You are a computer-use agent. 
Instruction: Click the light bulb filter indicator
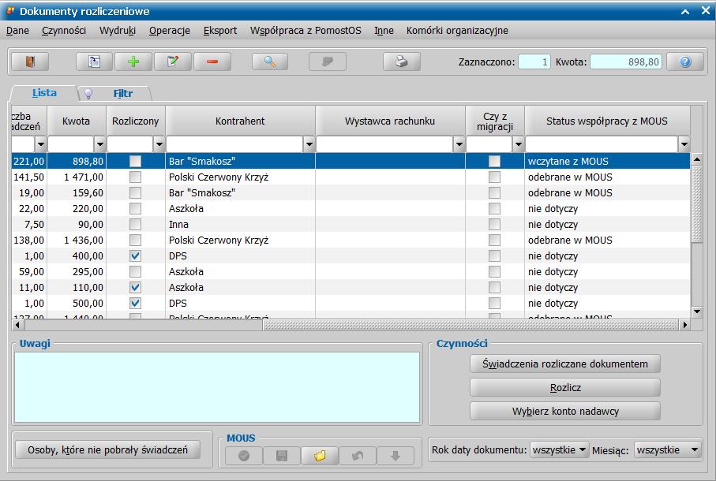coord(88,94)
